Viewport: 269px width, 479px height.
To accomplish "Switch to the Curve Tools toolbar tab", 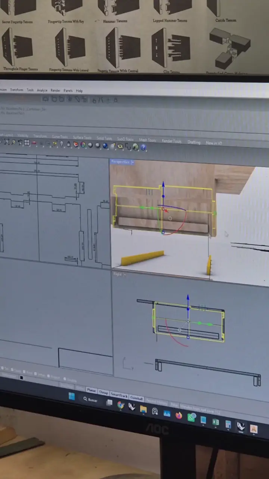I will click(x=60, y=137).
